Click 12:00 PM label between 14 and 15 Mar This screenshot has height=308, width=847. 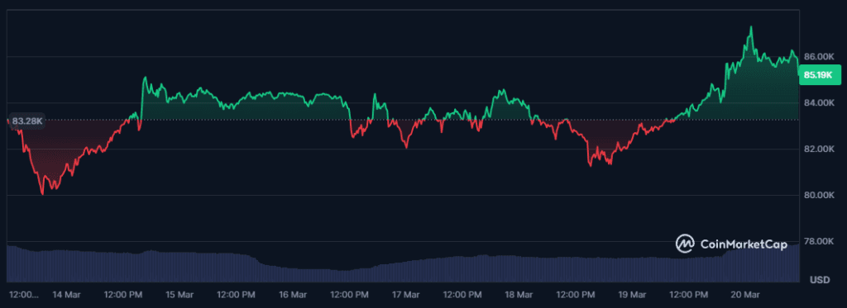(122, 295)
